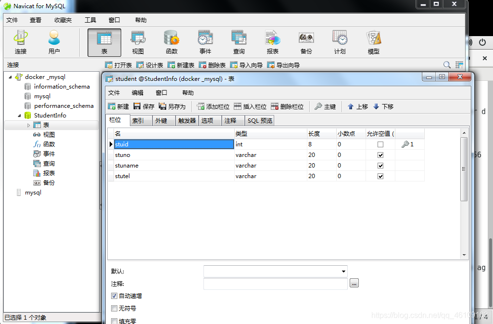This screenshot has width=493, height=324.
Task: Click 插入栏位 insert field button
Action: 250,107
